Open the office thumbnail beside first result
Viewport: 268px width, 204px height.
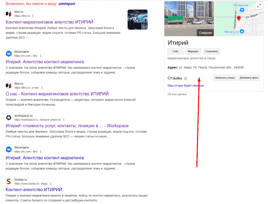tap(138, 20)
